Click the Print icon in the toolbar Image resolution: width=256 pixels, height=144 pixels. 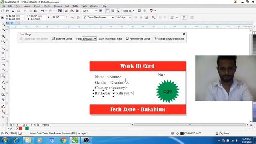(18, 11)
